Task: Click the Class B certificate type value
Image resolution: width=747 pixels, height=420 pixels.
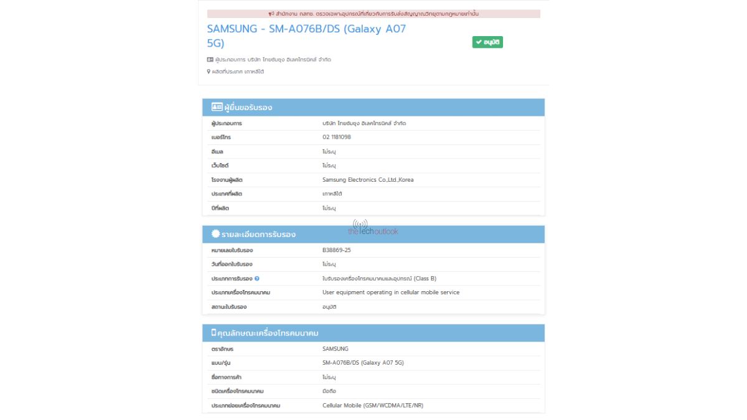Action: click(383, 279)
